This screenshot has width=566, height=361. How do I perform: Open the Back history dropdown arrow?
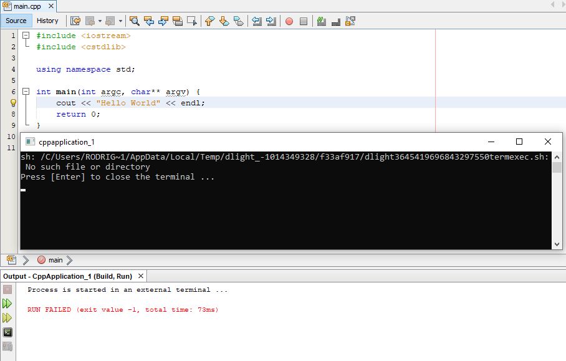point(100,21)
